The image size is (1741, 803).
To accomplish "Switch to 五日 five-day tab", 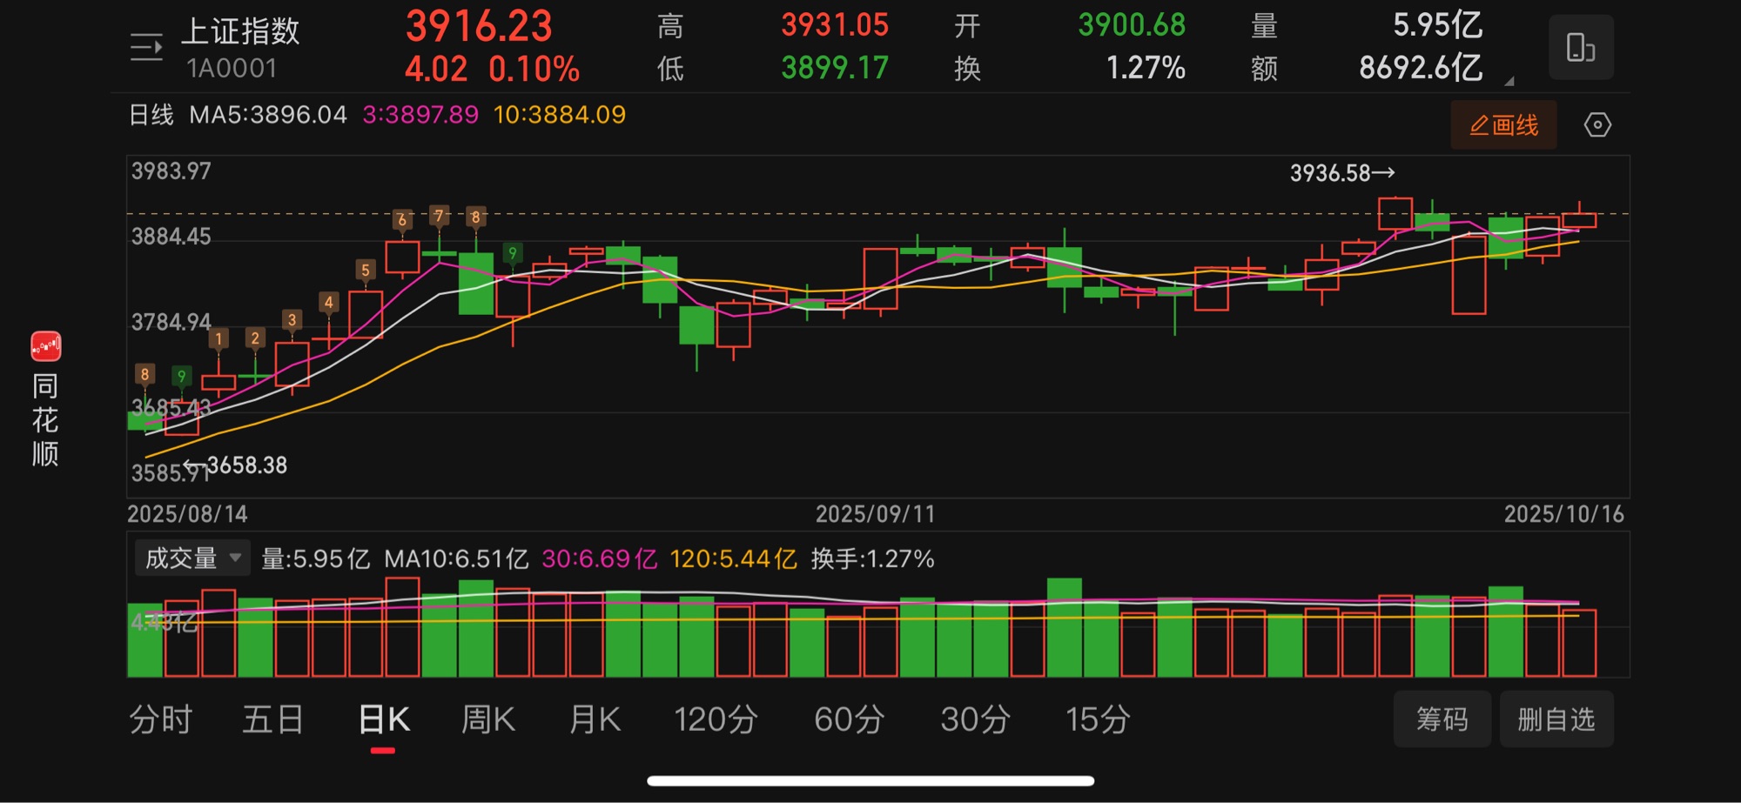I will (272, 719).
